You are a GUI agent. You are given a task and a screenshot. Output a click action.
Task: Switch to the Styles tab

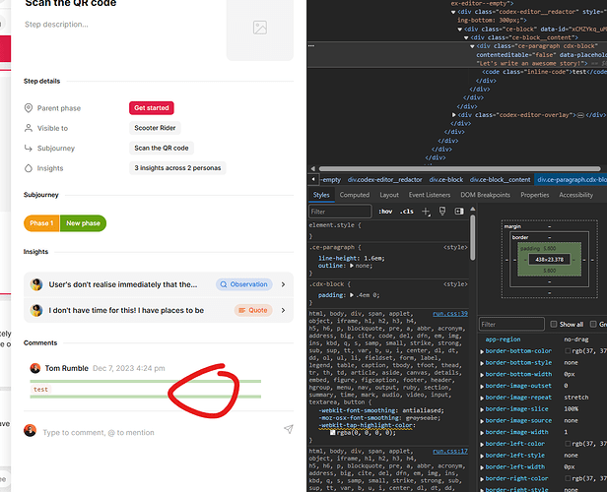321,195
